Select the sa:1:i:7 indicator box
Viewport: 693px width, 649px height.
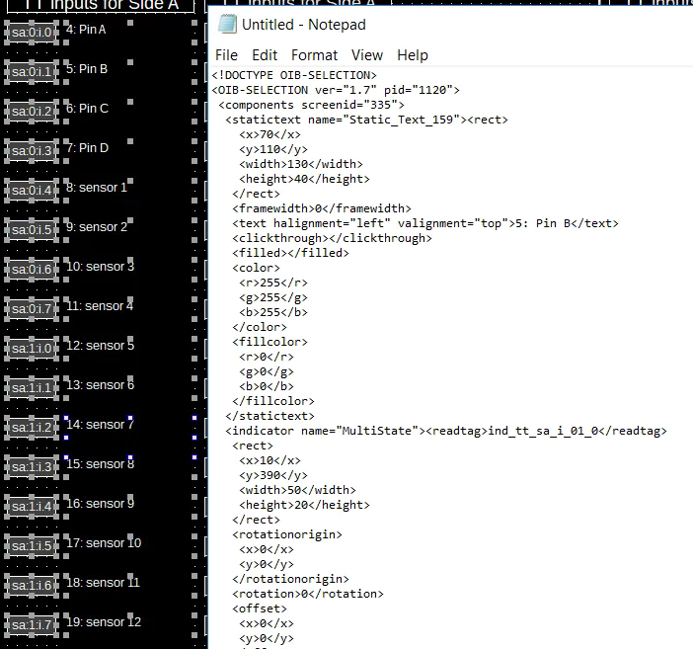click(33, 624)
